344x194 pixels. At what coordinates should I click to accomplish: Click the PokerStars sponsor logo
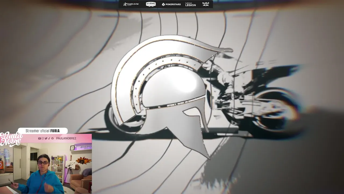(171, 4)
